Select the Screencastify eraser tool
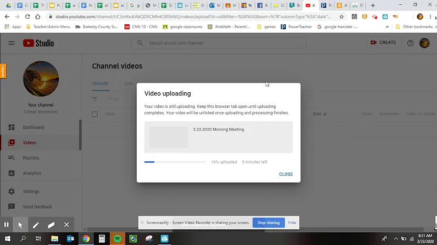This screenshot has width=437, height=245. point(51,224)
